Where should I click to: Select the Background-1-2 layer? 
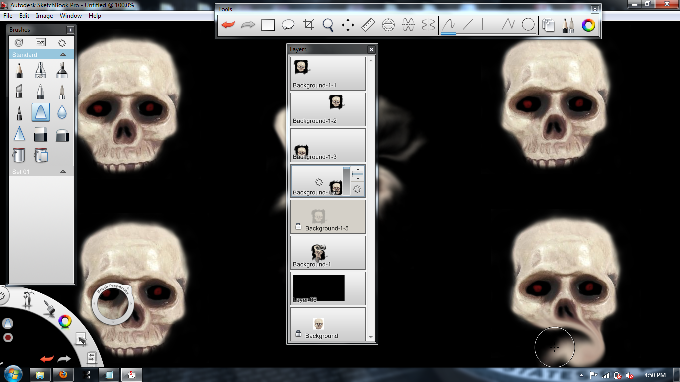pyautogui.click(x=328, y=109)
